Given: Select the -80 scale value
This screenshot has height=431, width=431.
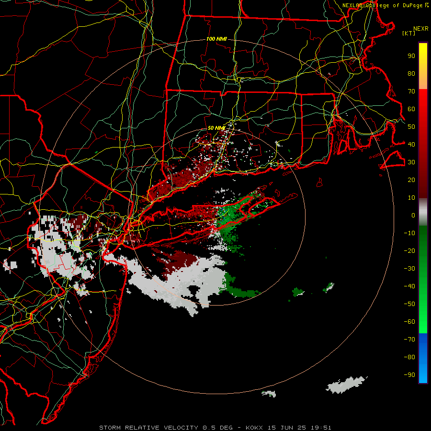Looking at the screenshot, I should tap(409, 357).
